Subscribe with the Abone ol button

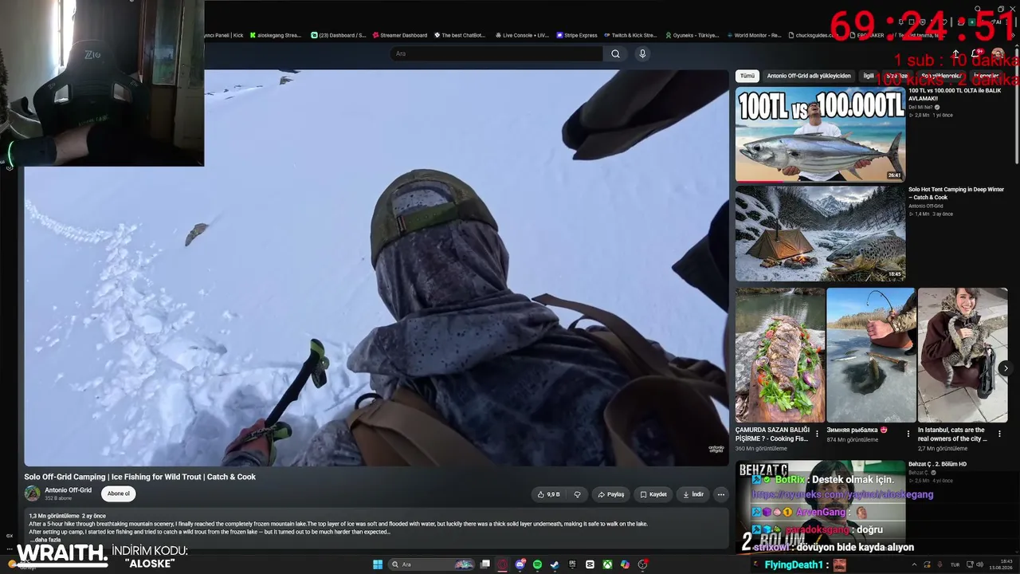pyautogui.click(x=118, y=493)
